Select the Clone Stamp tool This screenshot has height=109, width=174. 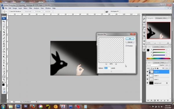pos(4,44)
